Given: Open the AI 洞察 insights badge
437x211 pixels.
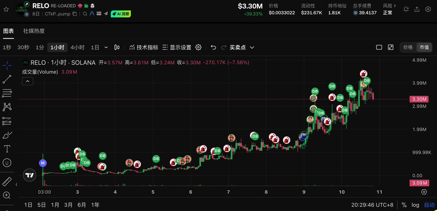Looking at the screenshot, I should tap(121, 14).
